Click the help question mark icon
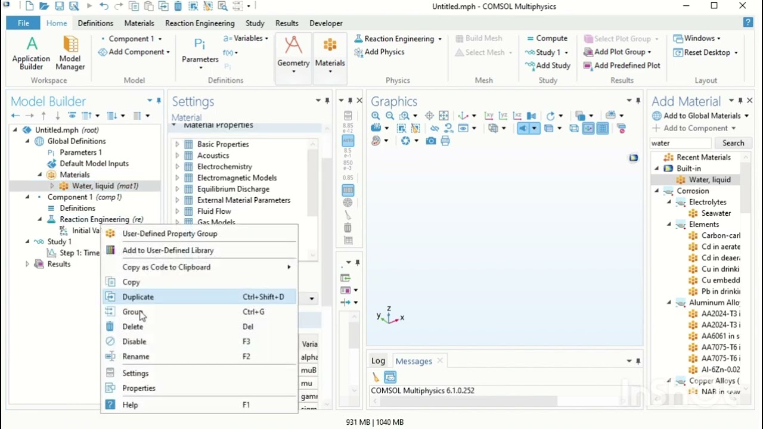 (x=748, y=23)
